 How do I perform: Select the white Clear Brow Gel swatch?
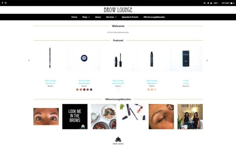click(x=118, y=90)
